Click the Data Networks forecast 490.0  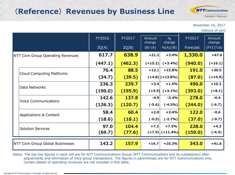tap(196, 84)
